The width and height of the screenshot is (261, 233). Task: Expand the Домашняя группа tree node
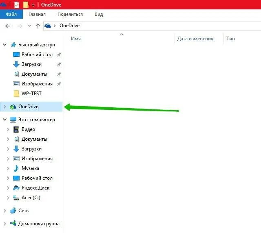click(4, 224)
